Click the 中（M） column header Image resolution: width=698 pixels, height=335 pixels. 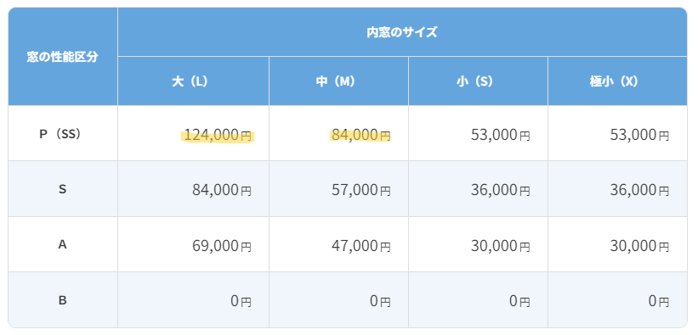click(338, 81)
